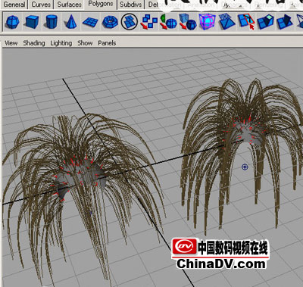Open the View menu in the viewport panel
Viewport: 303px width, 287px height.
coord(11,43)
